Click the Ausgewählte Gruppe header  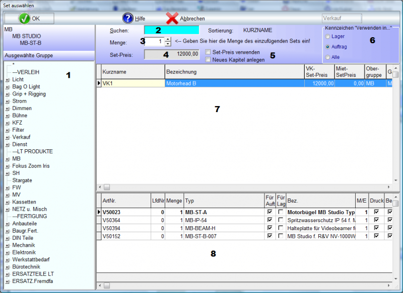pos(49,55)
